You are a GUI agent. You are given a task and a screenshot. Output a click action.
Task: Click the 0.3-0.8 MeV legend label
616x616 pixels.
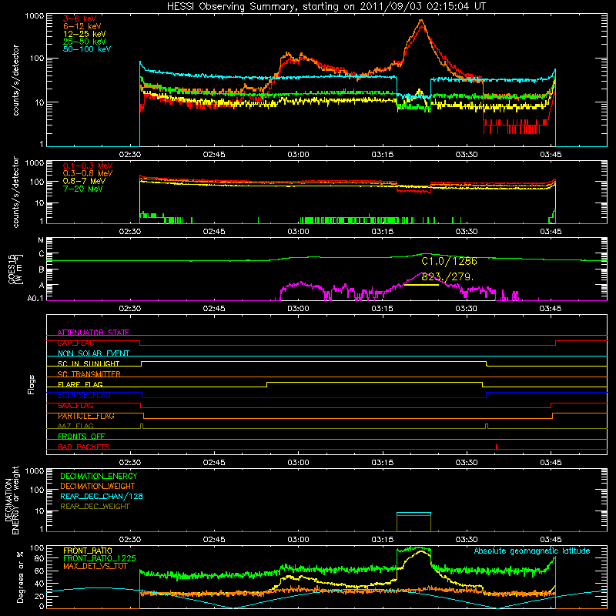[x=88, y=173]
